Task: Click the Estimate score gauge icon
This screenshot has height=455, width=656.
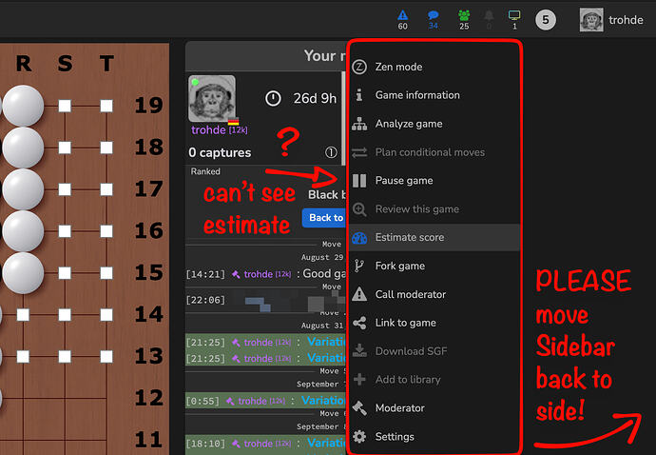Action: tap(359, 238)
